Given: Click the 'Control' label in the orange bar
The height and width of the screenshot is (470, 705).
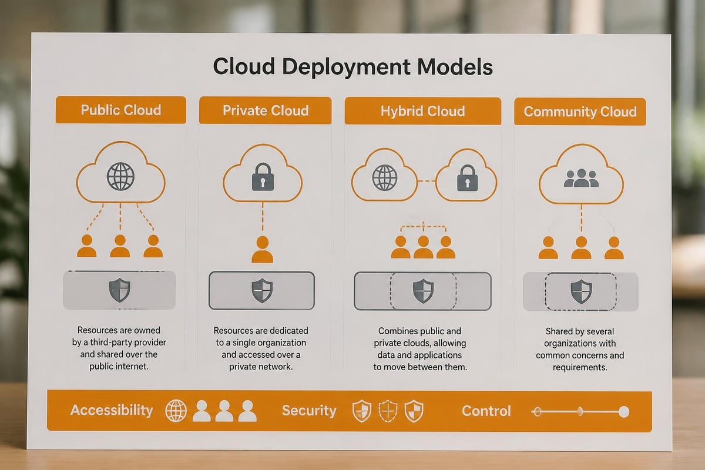Looking at the screenshot, I should click(486, 411).
